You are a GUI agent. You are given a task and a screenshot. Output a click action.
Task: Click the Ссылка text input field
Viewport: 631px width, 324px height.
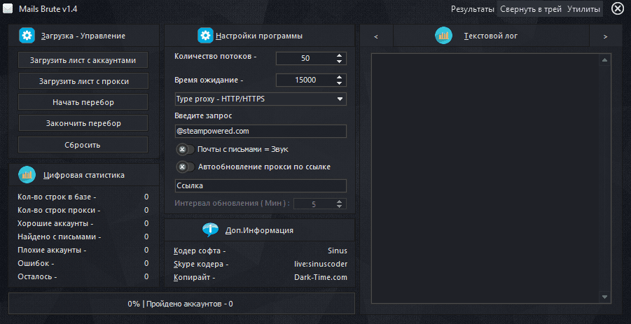(260, 185)
